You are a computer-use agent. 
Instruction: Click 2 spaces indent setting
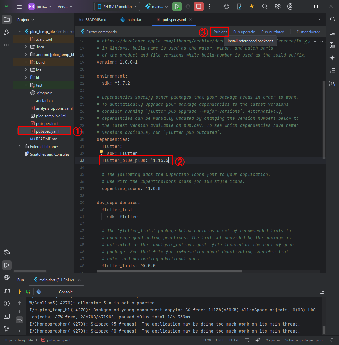pyautogui.click(x=273, y=340)
